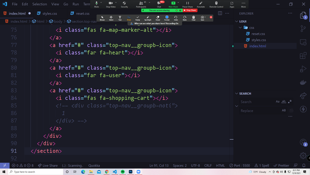Undo the last annotation
The image size is (310, 175).
[176, 18]
